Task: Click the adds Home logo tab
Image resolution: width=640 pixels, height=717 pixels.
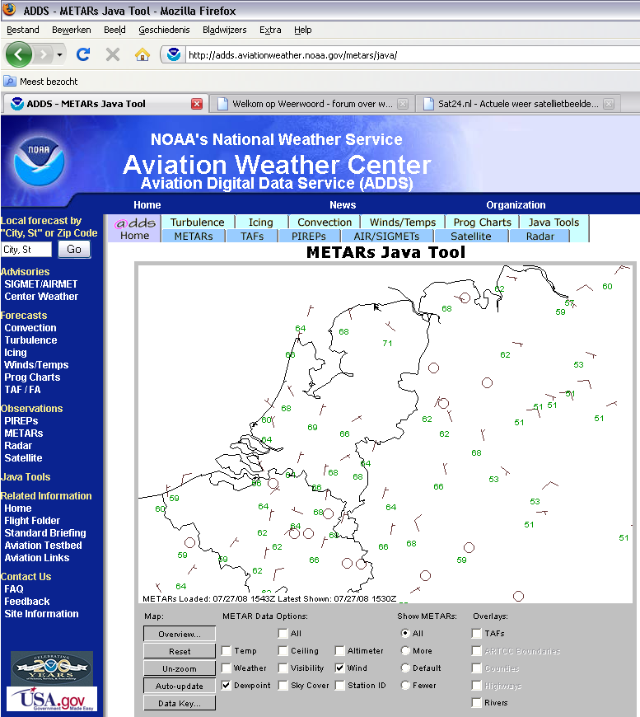Action: coord(134,228)
